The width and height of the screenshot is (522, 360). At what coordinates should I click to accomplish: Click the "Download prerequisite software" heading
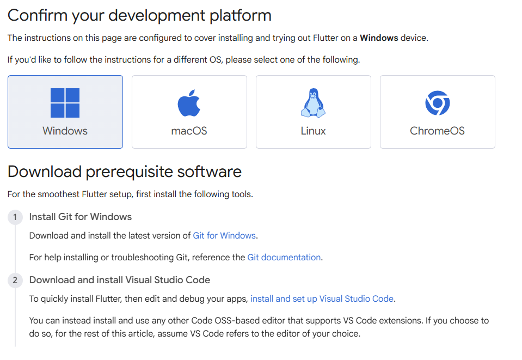point(125,172)
